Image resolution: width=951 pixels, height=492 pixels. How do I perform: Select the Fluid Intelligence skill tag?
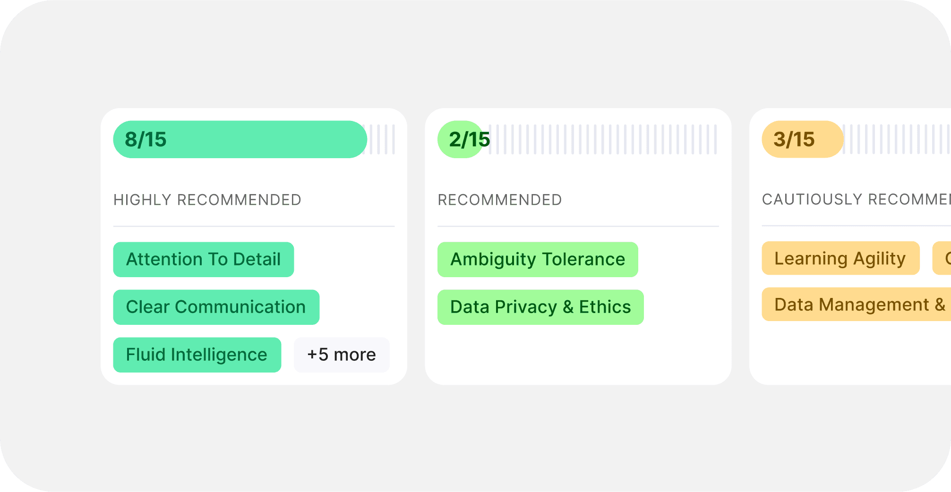click(197, 355)
